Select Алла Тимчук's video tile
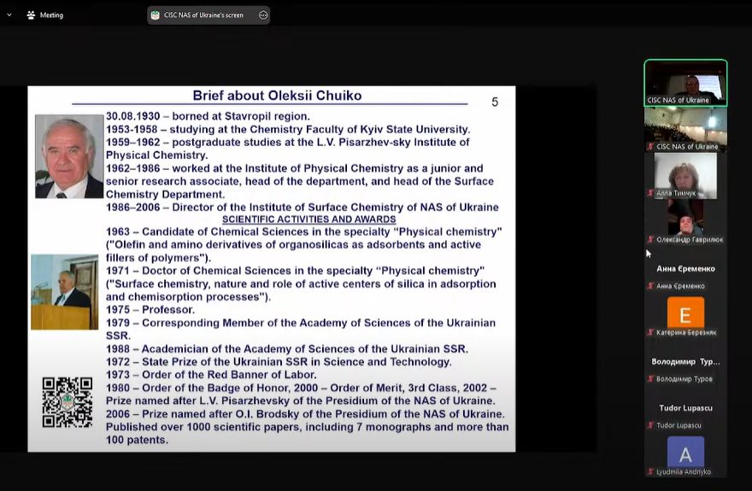The width and height of the screenshot is (752, 491). tap(685, 176)
